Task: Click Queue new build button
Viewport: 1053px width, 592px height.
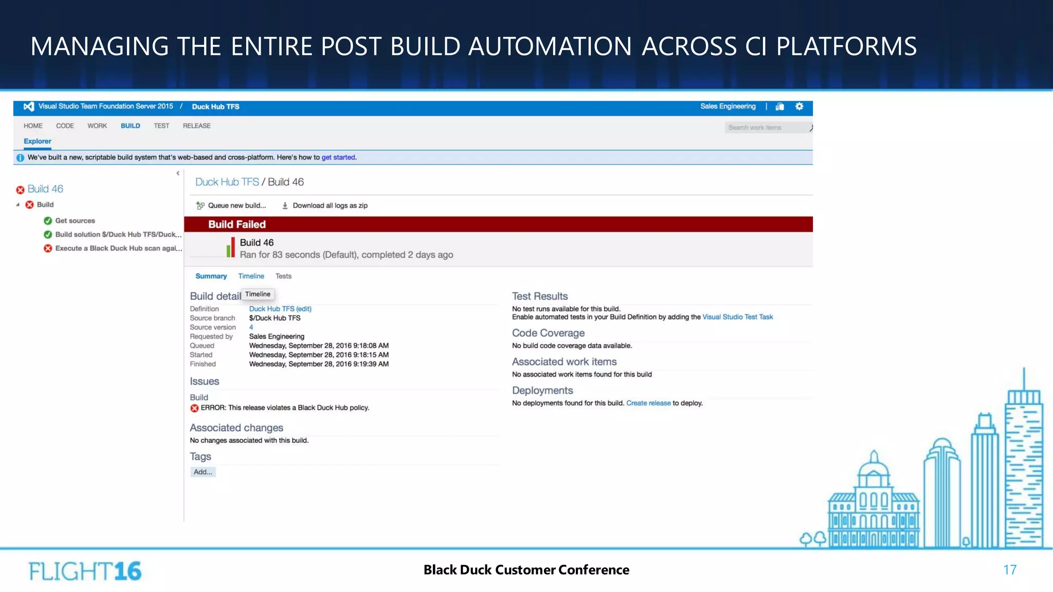Action: (231, 206)
